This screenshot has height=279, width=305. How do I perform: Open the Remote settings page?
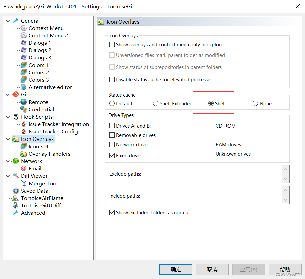pyautogui.click(x=38, y=102)
